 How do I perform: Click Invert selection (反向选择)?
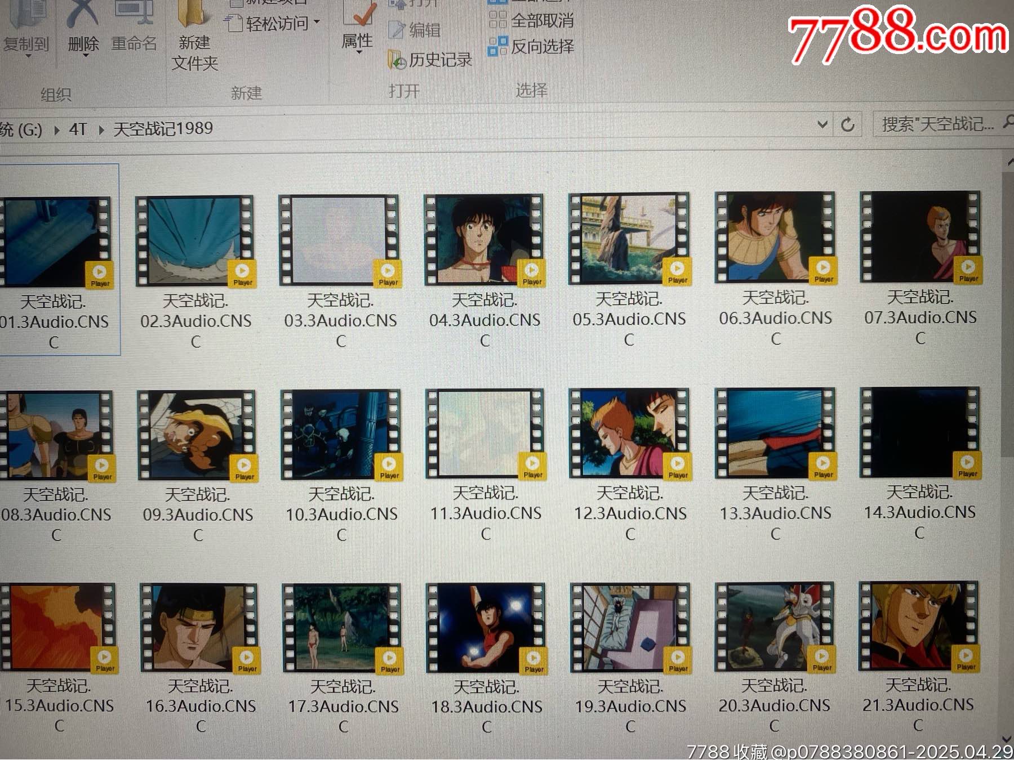tap(531, 46)
